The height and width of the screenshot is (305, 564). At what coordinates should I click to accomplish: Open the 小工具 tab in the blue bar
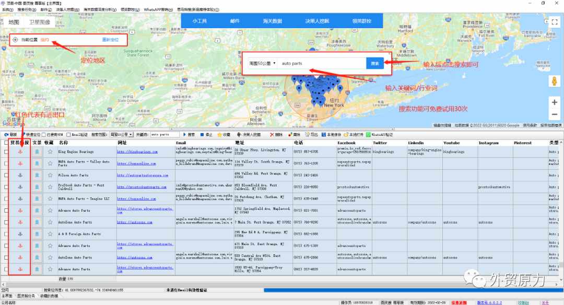pyautogui.click(x=199, y=21)
